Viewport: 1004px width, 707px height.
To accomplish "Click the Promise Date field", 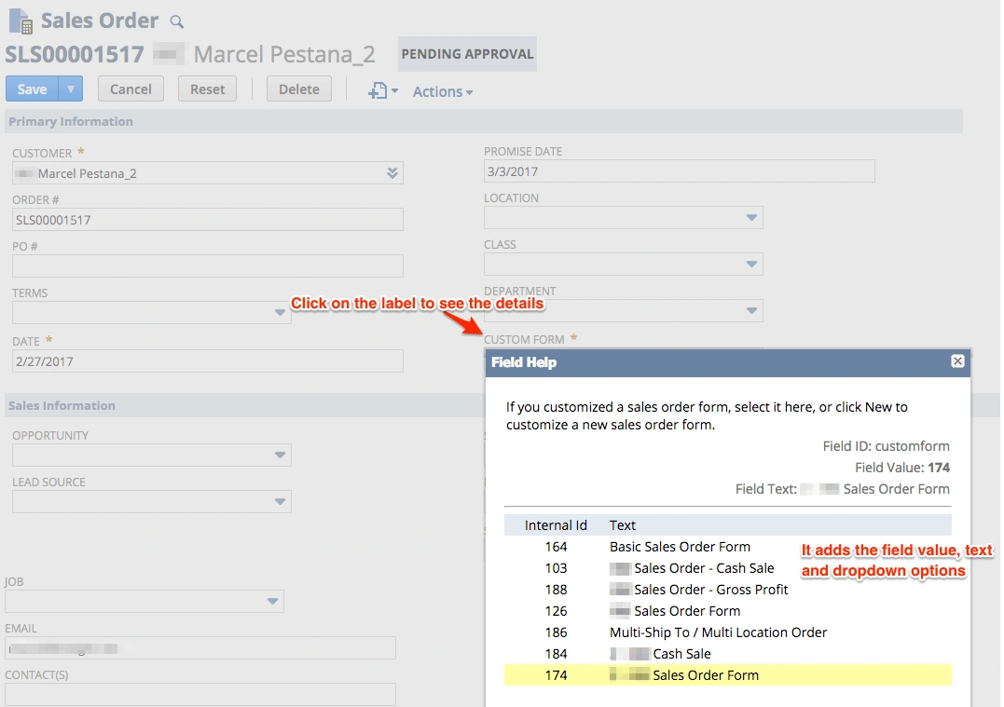I will pyautogui.click(x=679, y=171).
